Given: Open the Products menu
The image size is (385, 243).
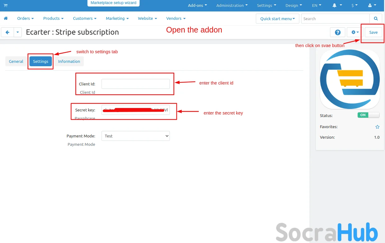Looking at the screenshot, I should [53, 18].
